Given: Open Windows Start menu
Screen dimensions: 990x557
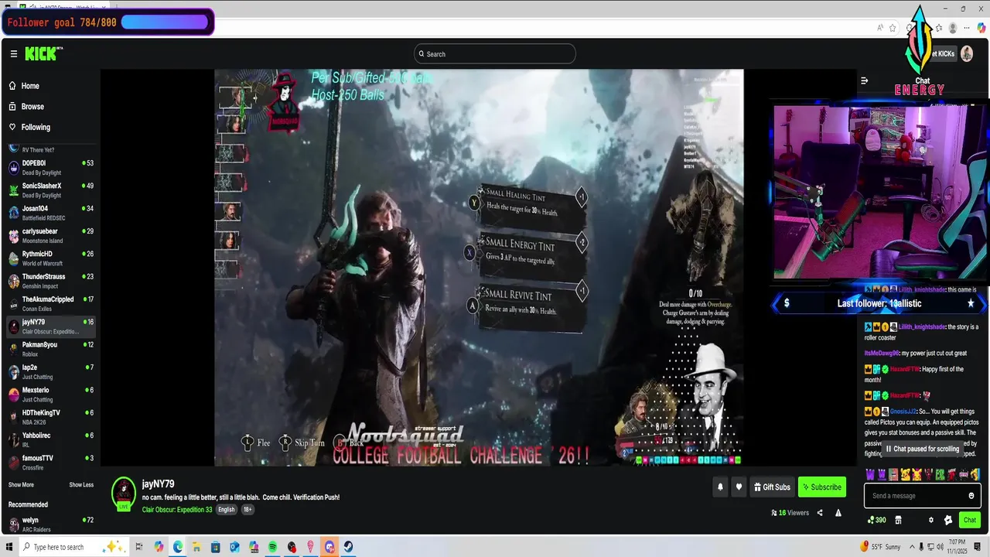Looking at the screenshot, I should pyautogui.click(x=9, y=547).
